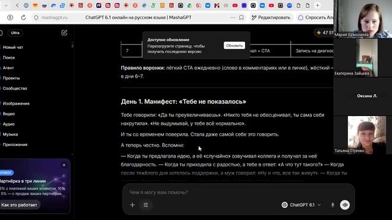Click the browser back arrow
Viewport: 392px width, 220px height.
pos(17,5)
